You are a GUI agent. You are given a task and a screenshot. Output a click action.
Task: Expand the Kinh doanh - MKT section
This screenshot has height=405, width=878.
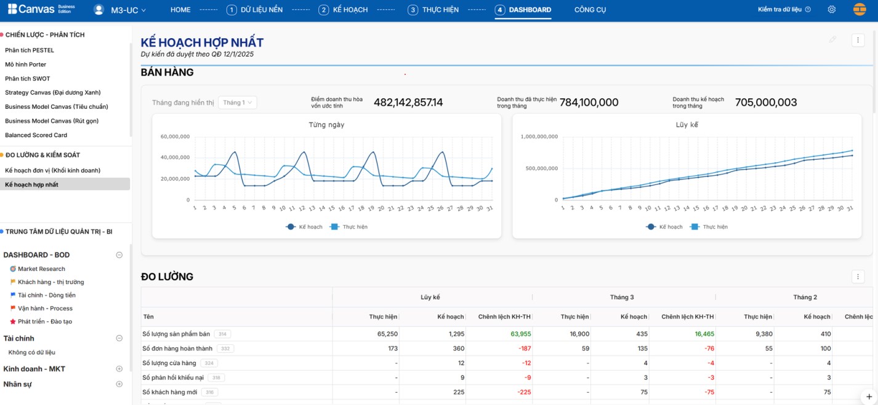point(119,369)
